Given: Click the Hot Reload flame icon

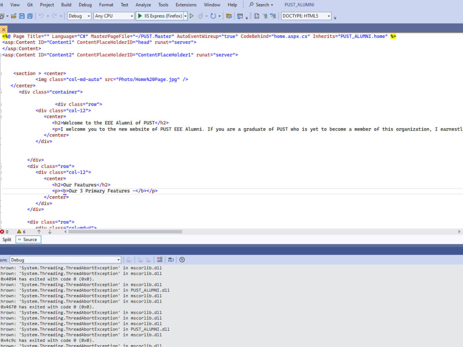Looking at the screenshot, I should click(200, 16).
